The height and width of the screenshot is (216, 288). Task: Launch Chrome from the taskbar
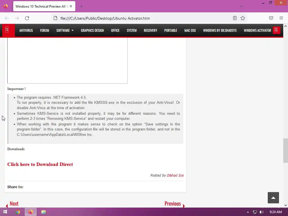coord(18,212)
